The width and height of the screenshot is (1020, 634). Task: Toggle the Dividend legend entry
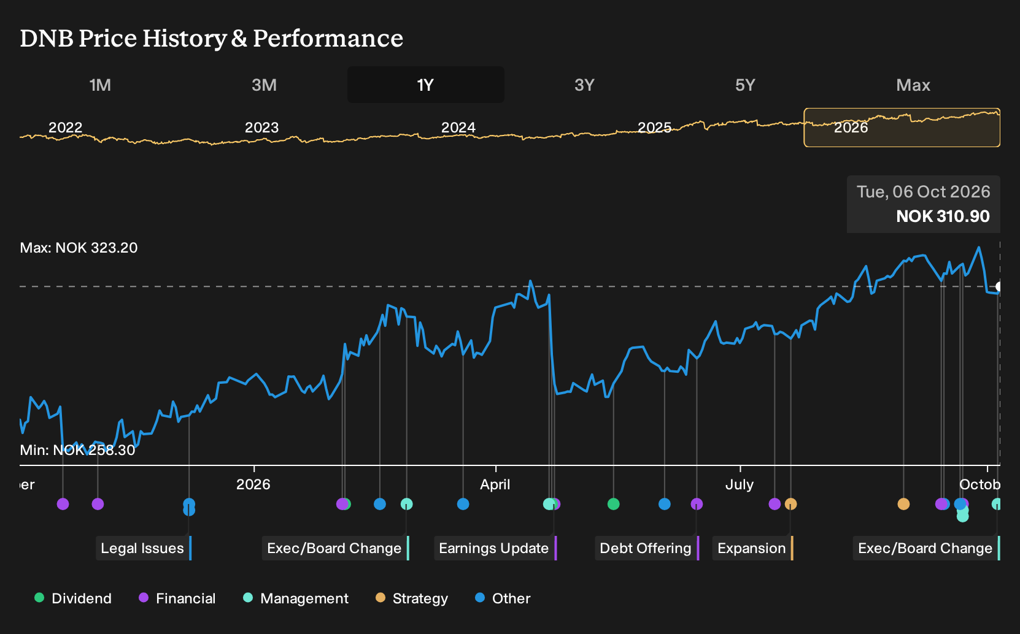pyautogui.click(x=73, y=598)
